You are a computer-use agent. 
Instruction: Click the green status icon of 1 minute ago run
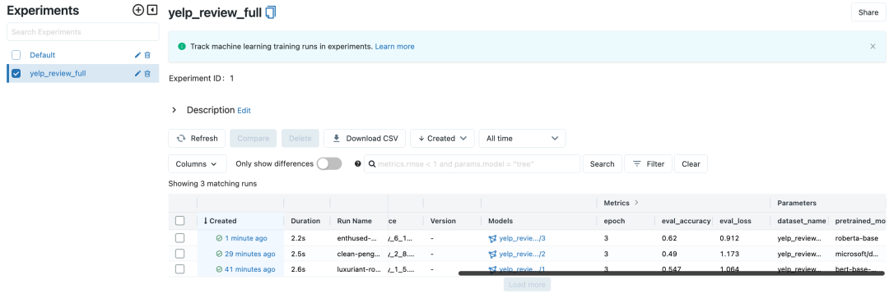coord(219,239)
